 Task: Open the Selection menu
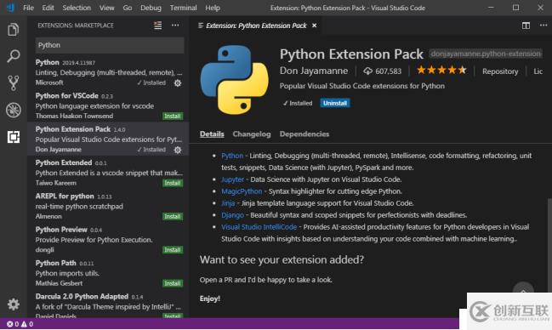(77, 8)
